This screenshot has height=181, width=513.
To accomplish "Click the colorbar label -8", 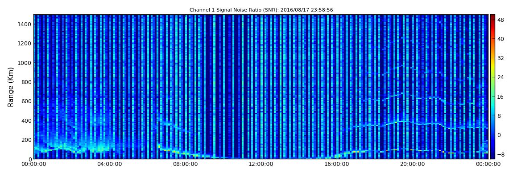I will [x=501, y=154].
